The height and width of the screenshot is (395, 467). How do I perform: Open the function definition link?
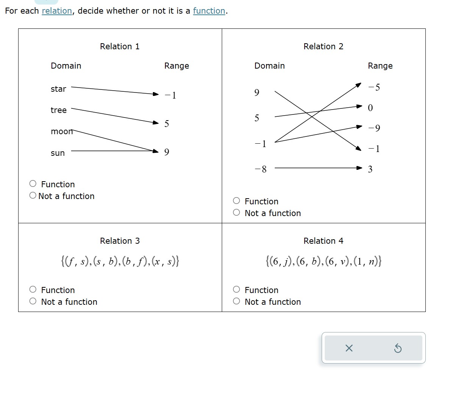[209, 11]
